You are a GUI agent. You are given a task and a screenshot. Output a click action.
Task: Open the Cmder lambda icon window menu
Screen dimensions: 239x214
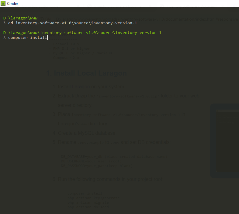click(3, 3)
